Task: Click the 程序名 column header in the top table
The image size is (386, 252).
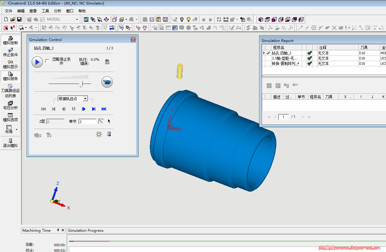Action: tap(286, 48)
